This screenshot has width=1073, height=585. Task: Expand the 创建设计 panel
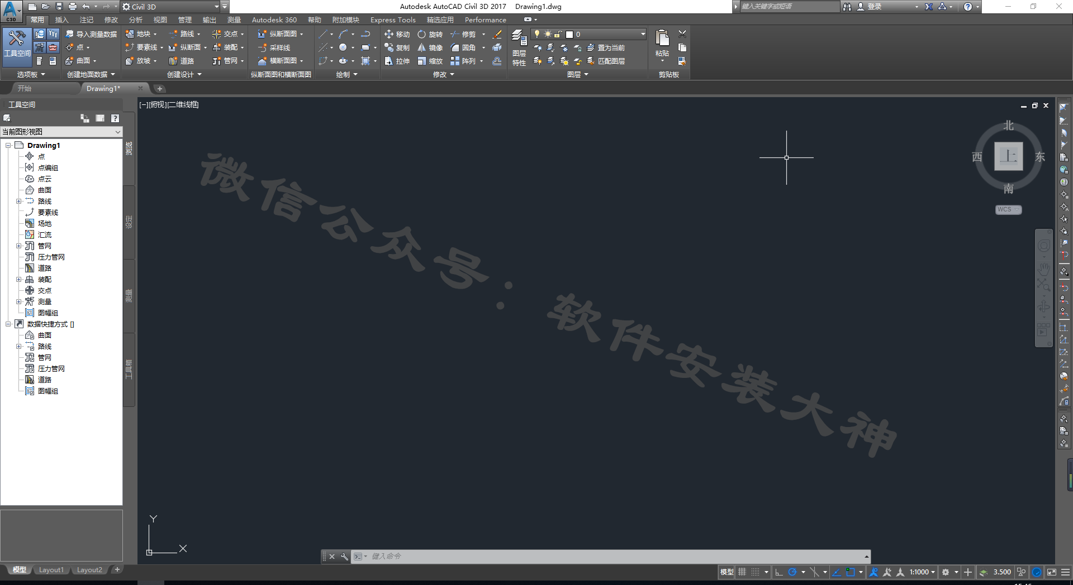(x=184, y=74)
